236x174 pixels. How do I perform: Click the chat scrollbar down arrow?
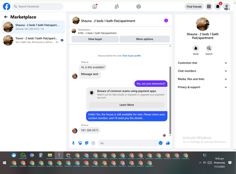click(x=170, y=135)
